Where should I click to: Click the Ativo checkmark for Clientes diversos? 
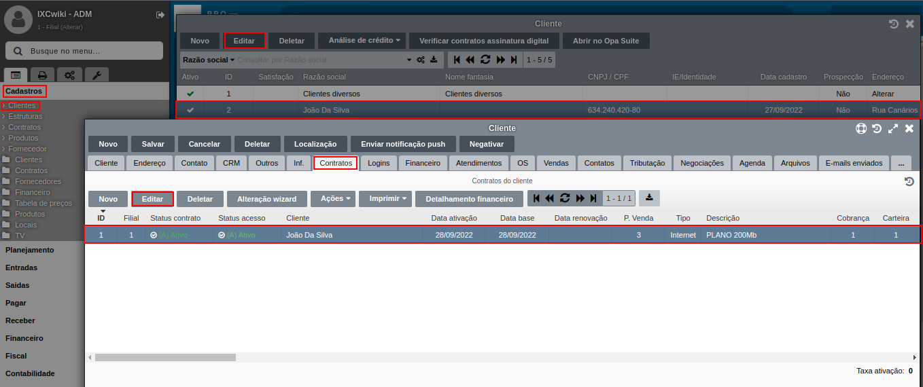(190, 94)
